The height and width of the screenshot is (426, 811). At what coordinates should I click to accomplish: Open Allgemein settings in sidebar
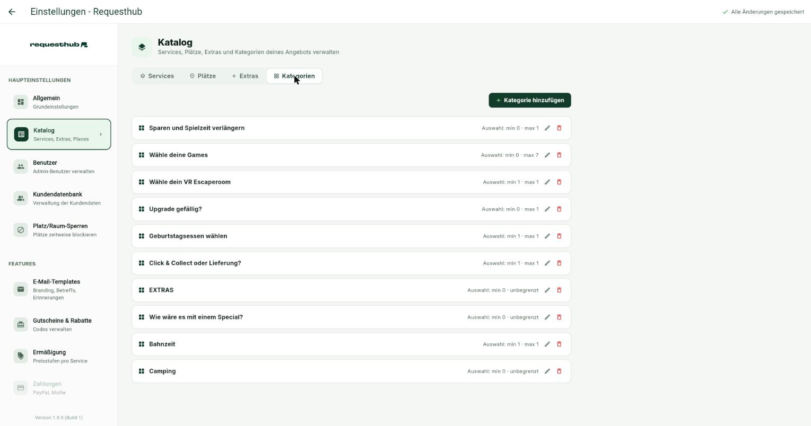[59, 102]
